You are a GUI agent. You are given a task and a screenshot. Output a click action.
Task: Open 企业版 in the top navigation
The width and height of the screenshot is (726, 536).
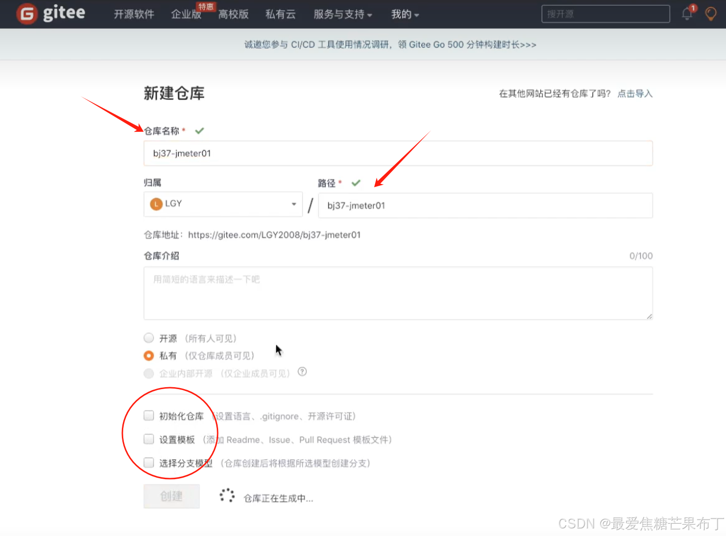point(186,15)
